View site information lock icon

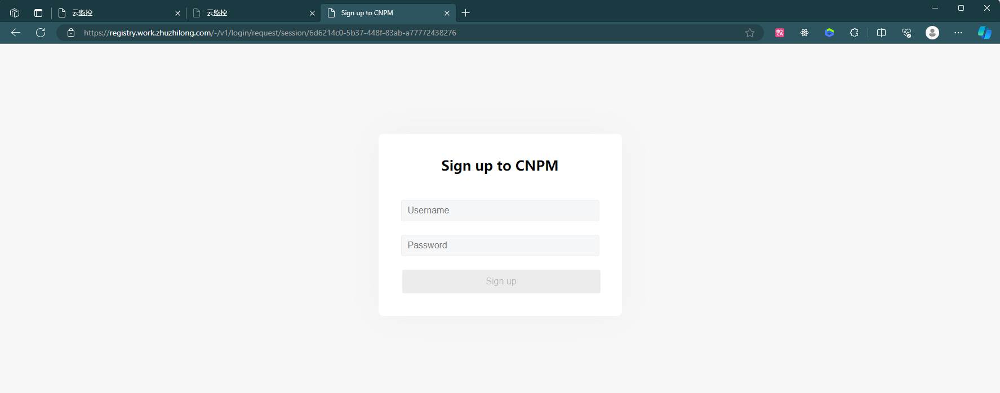(71, 33)
